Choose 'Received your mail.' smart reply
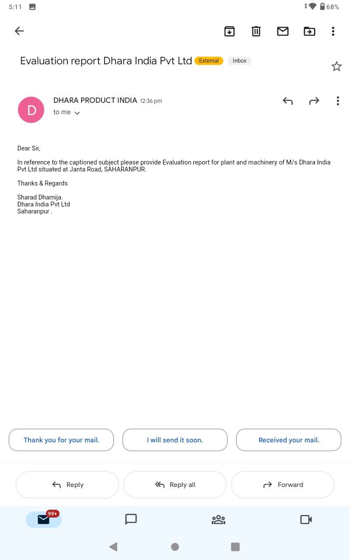 [x=289, y=440]
